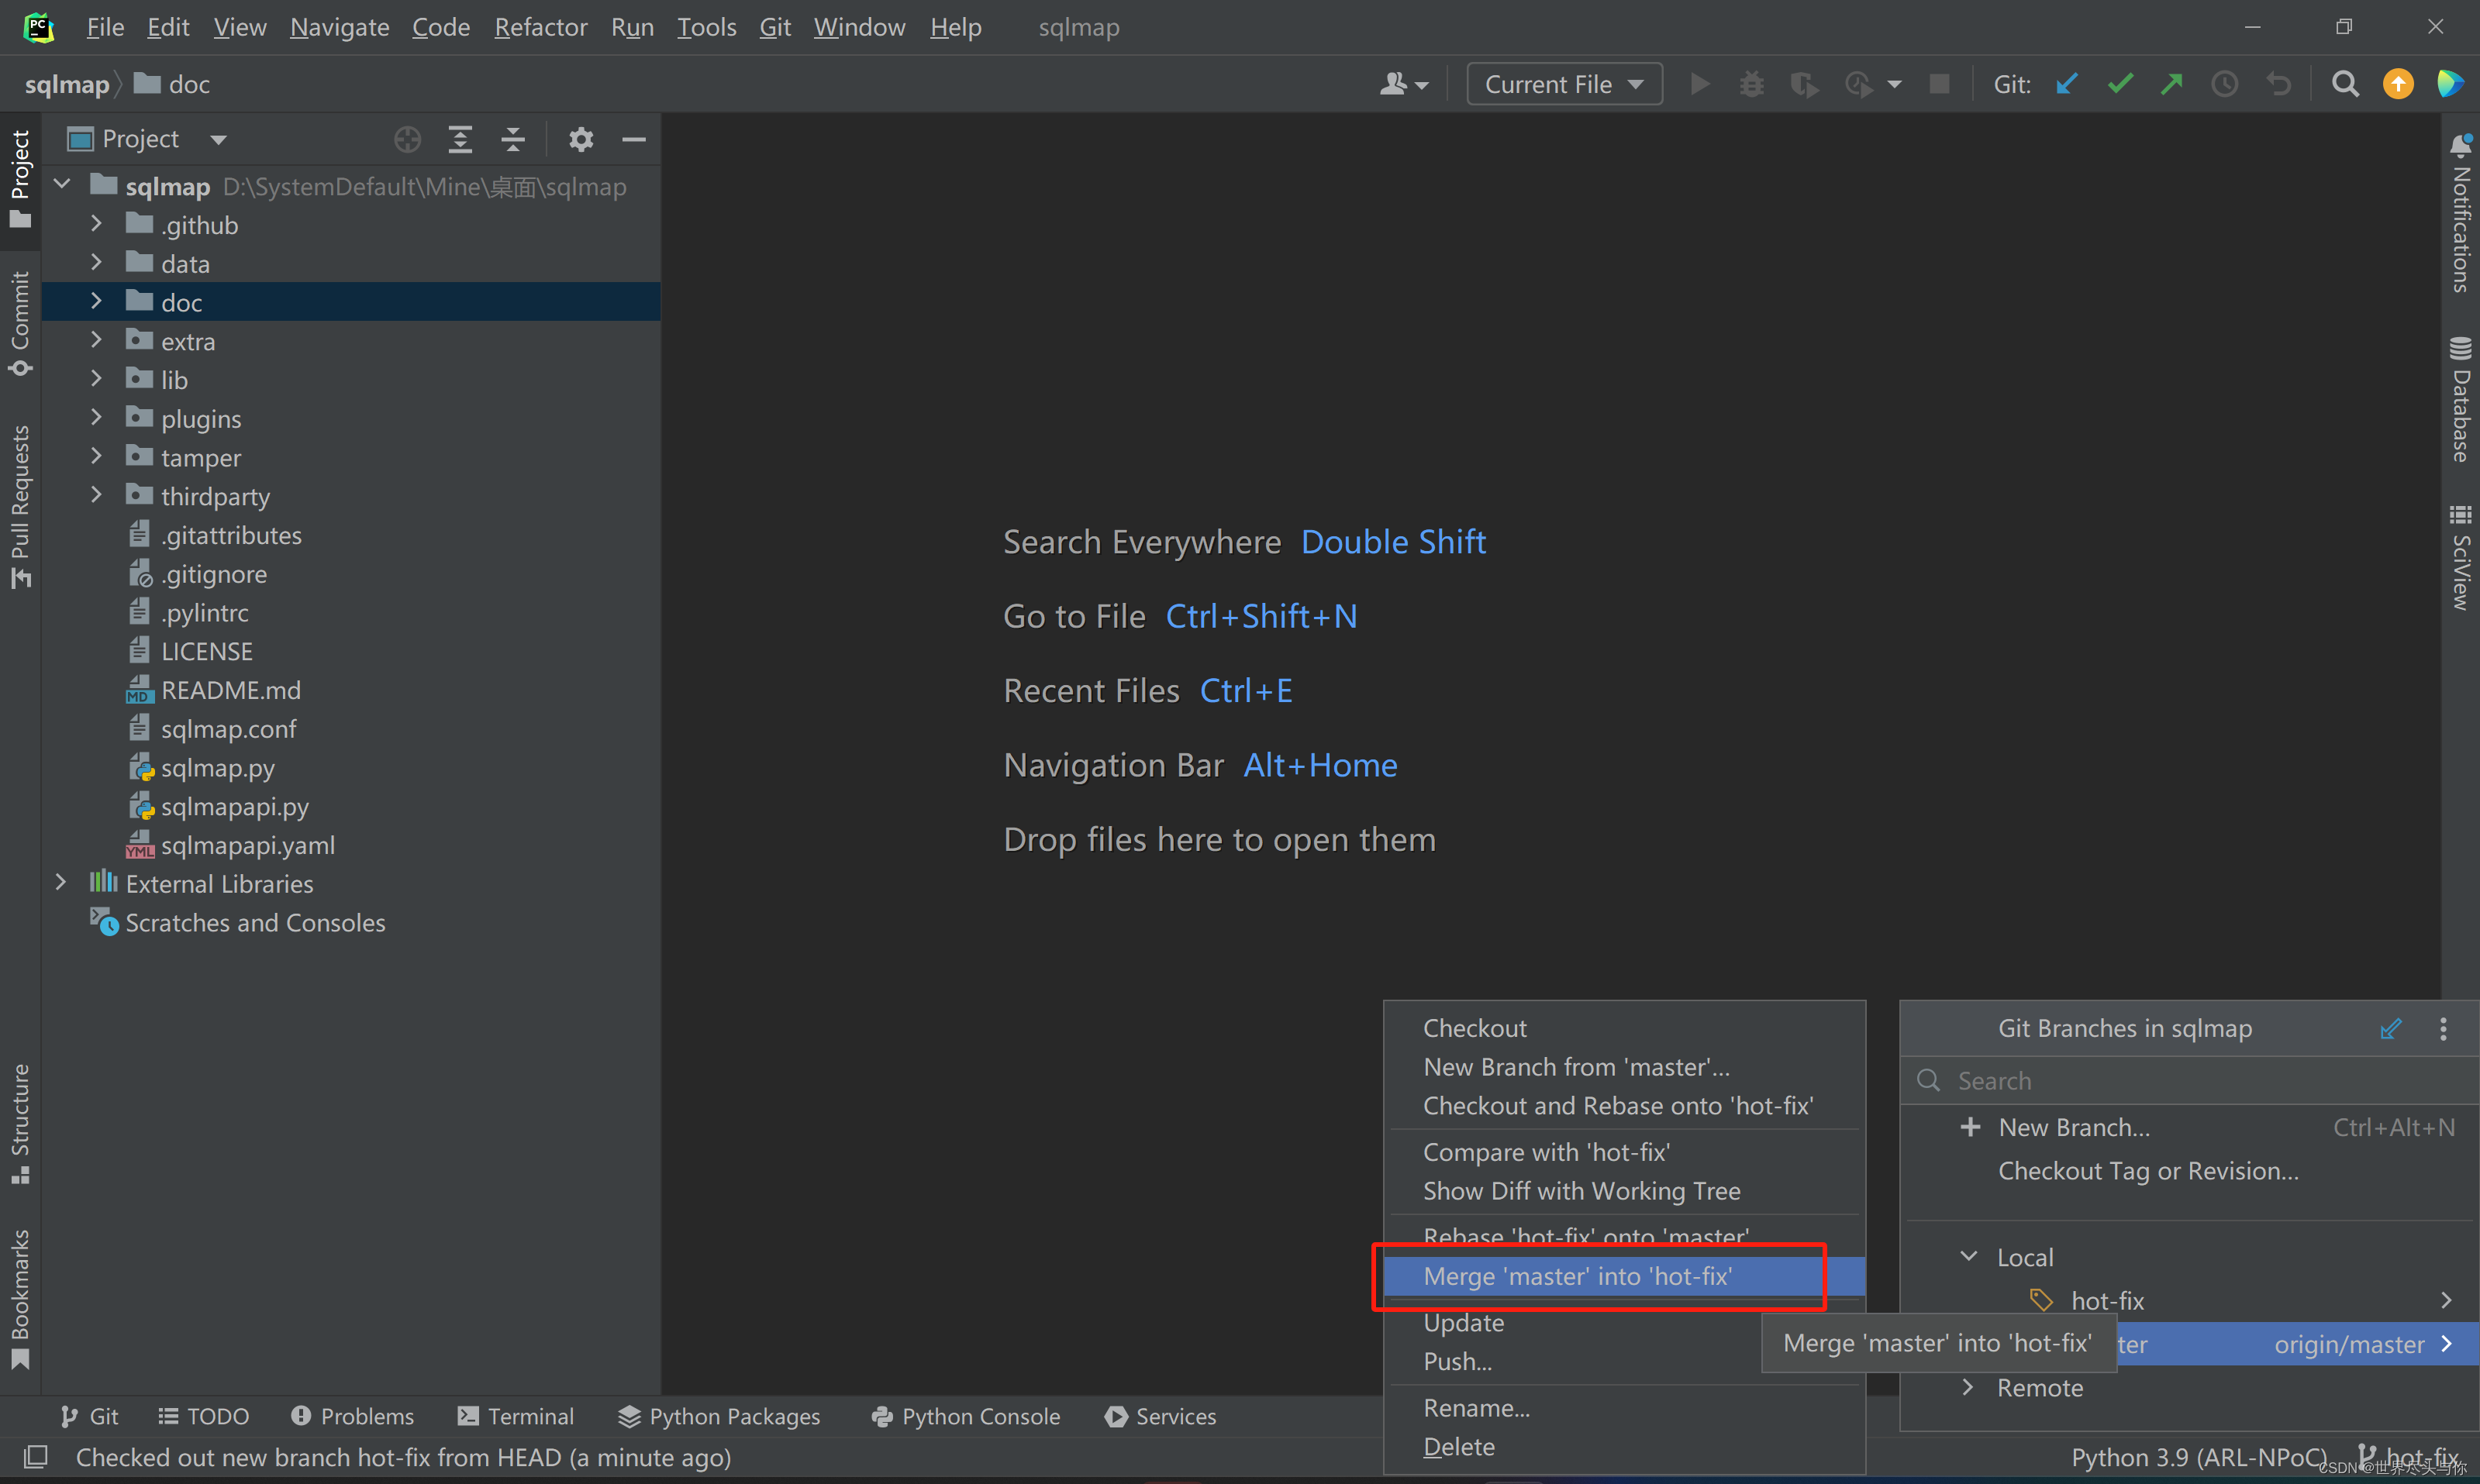2480x1484 pixels.
Task: Click Expand All icon in Project panel
Action: tap(459, 139)
